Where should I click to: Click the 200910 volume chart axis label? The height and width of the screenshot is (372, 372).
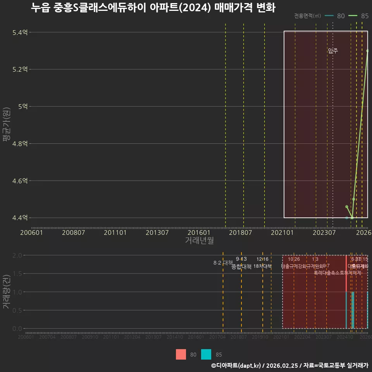point(90,337)
